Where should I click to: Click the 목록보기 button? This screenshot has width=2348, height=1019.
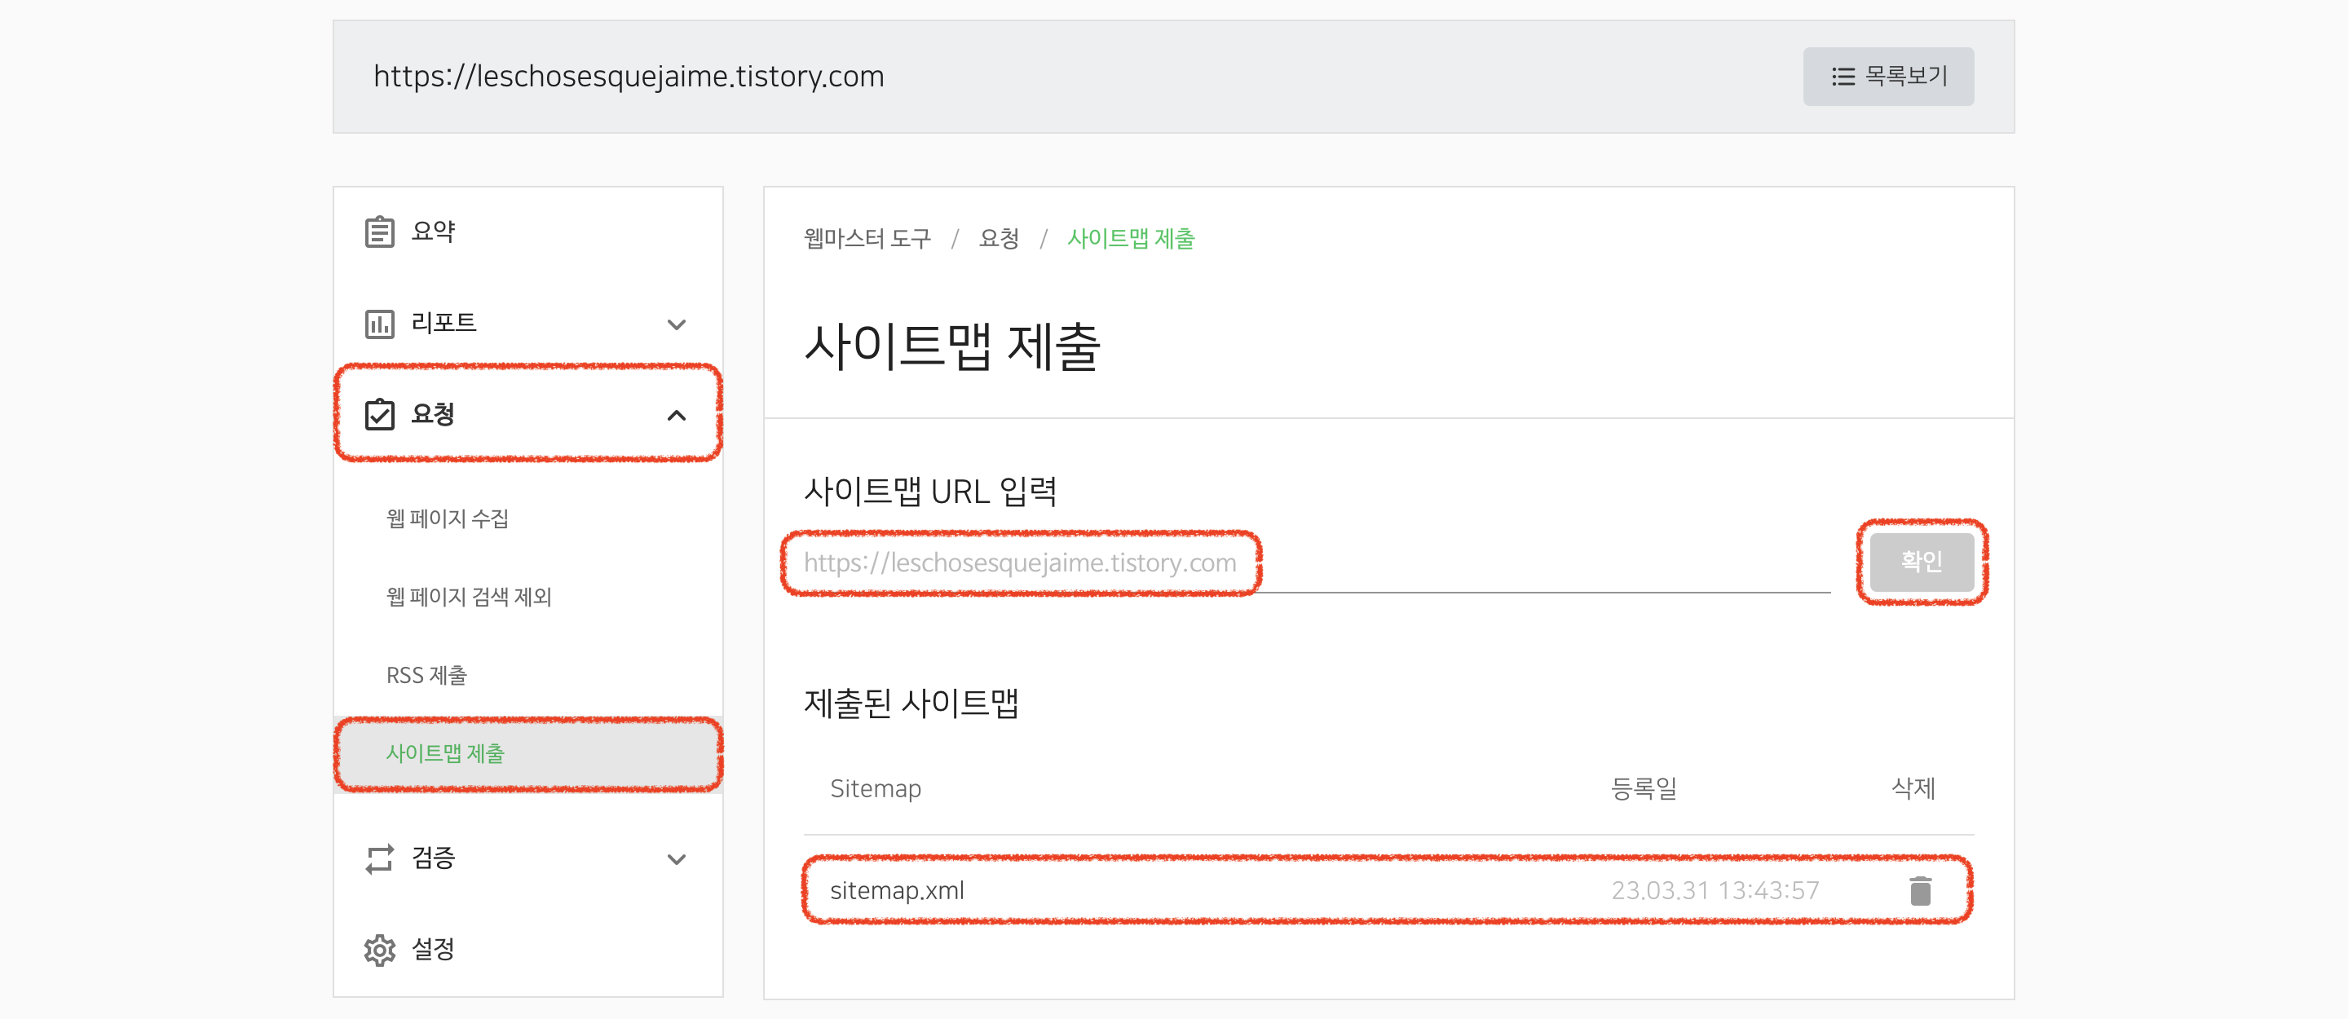(1887, 77)
